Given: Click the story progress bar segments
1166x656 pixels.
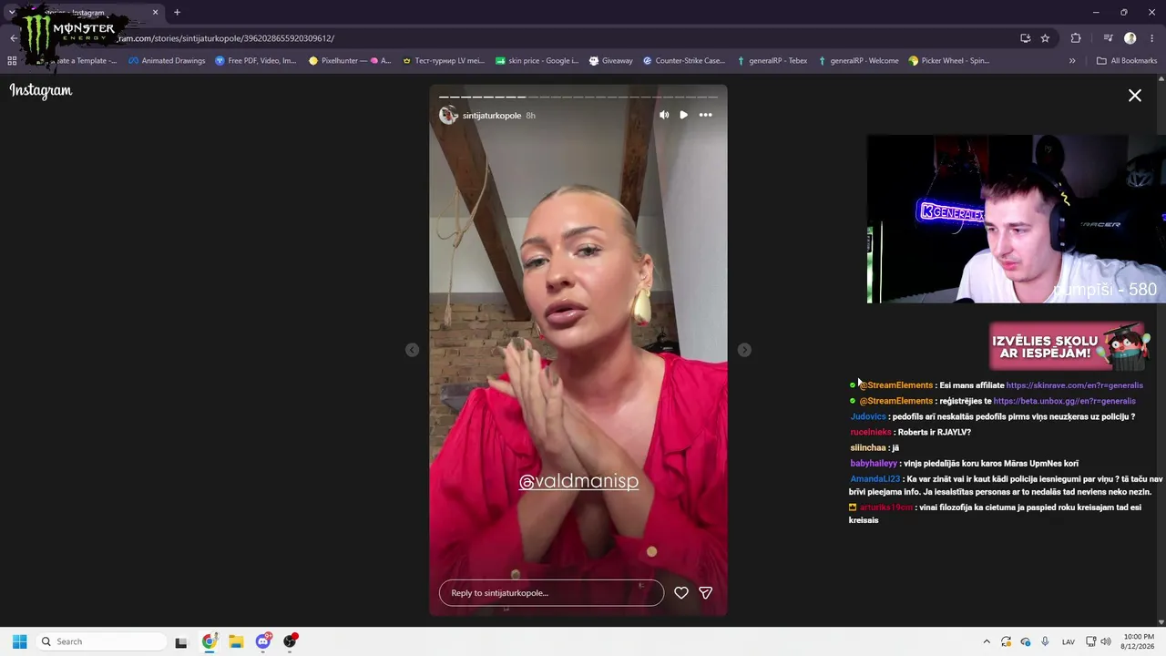Looking at the screenshot, I should click(x=578, y=97).
